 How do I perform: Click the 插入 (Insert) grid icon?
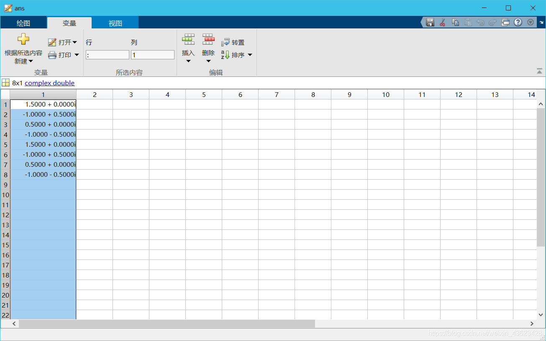coord(188,39)
